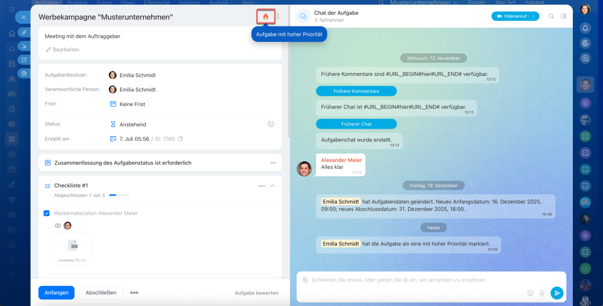Open the user profile avatar at top right
Screen dimensions: 603x306
point(585,9)
